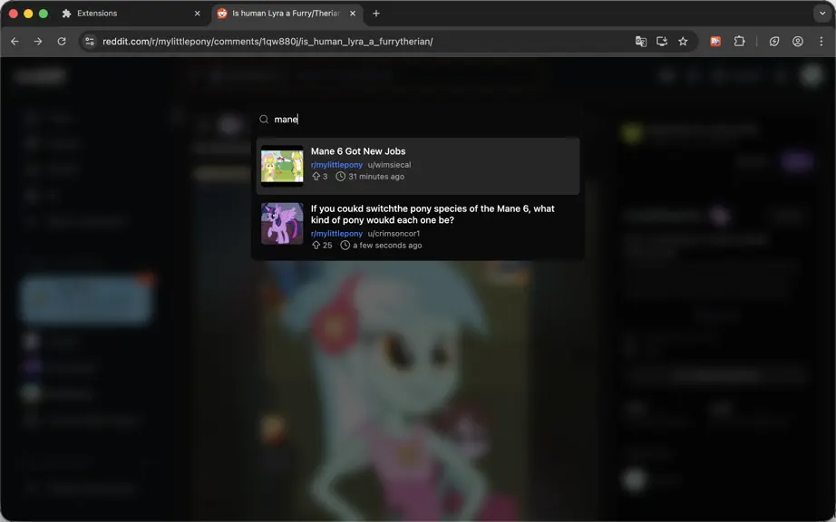This screenshot has width=836, height=522.
Task: Open the Extensions puzzle piece menu
Action: (740, 41)
